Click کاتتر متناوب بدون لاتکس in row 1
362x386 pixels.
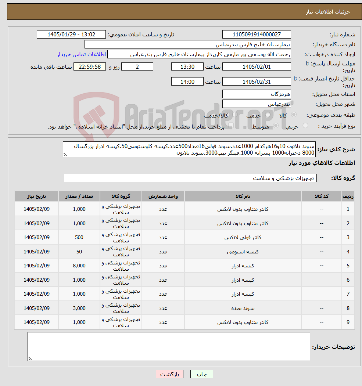pyautogui.click(x=243, y=209)
